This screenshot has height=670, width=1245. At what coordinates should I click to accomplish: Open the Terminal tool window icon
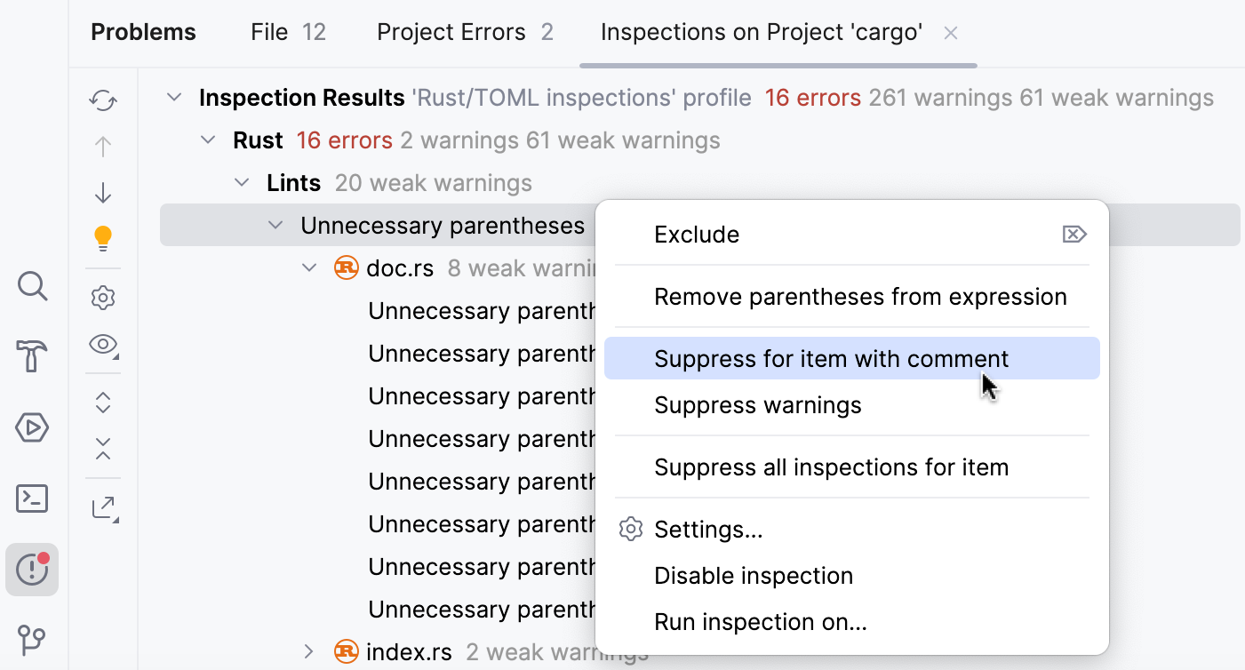(x=32, y=499)
